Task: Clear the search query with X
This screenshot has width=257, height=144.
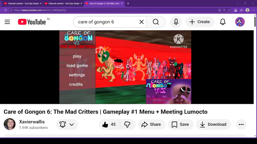Action: tap(141, 22)
